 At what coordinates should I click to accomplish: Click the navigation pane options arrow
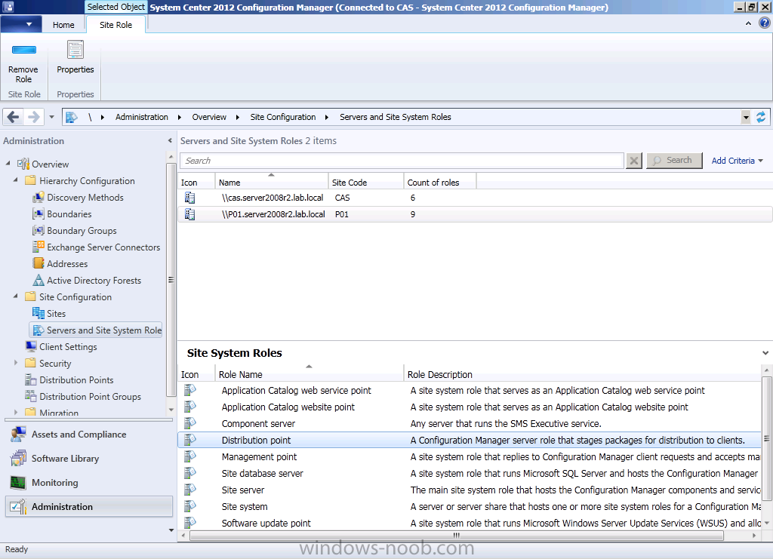171,530
